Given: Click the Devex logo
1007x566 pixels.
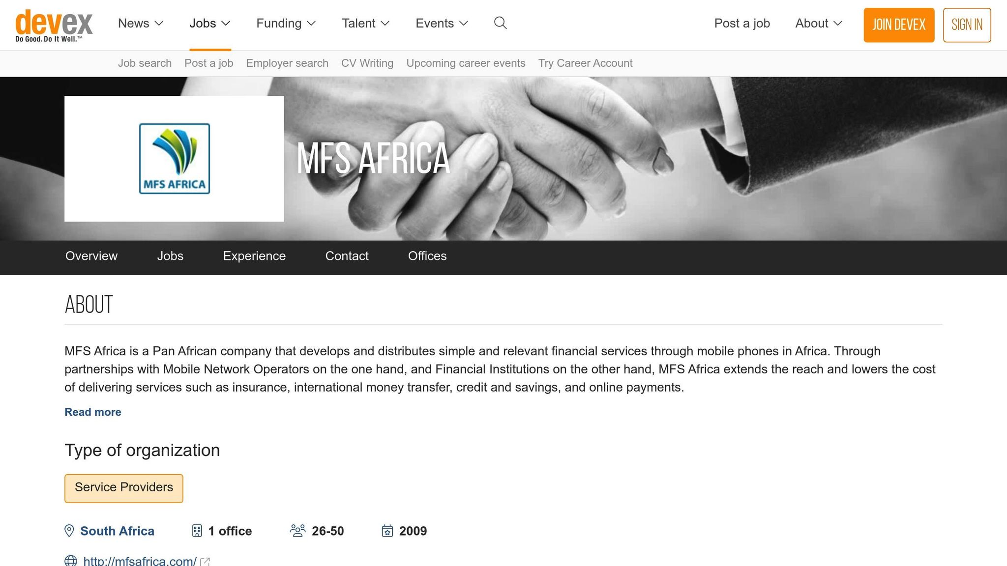Looking at the screenshot, I should coord(54,26).
